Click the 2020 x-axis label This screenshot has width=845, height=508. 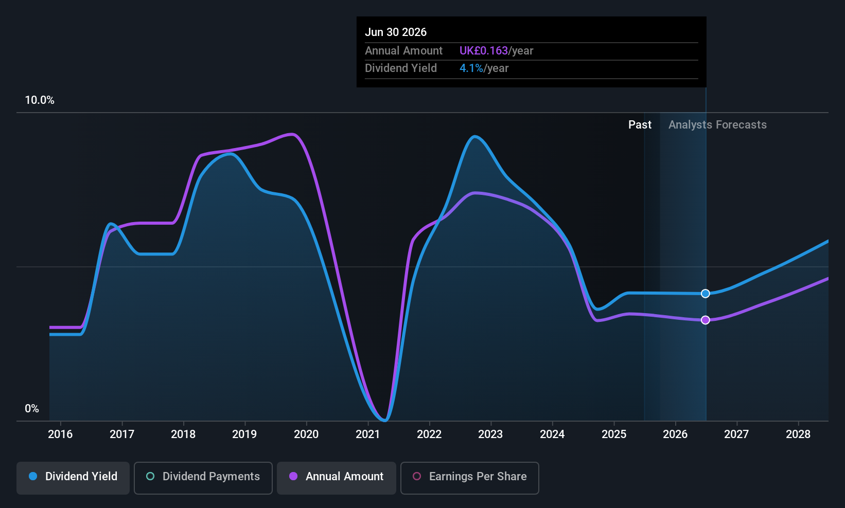(x=306, y=434)
